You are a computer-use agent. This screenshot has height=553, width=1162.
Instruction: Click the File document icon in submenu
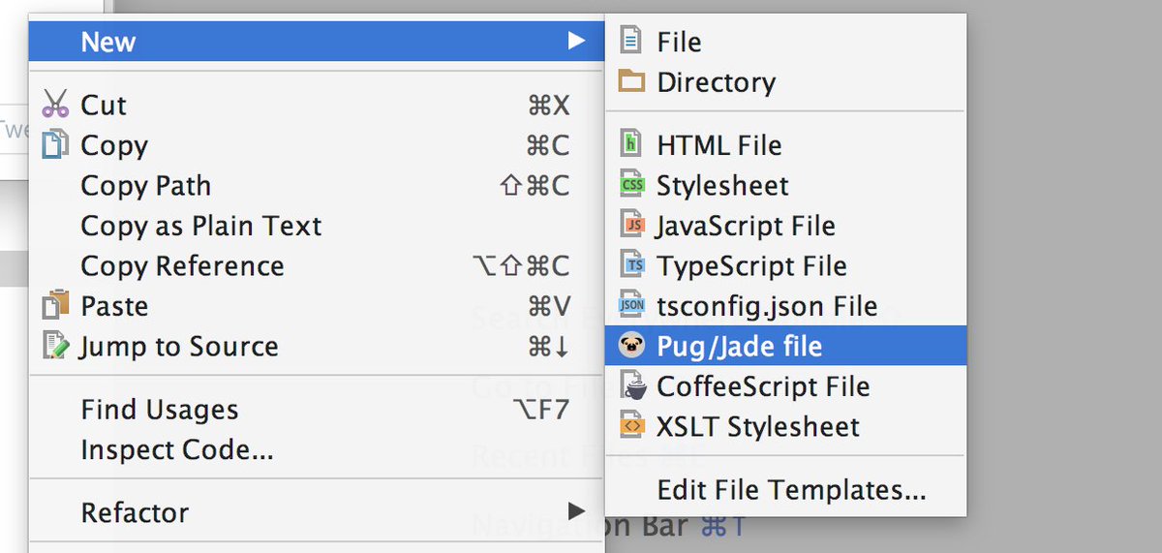click(631, 42)
